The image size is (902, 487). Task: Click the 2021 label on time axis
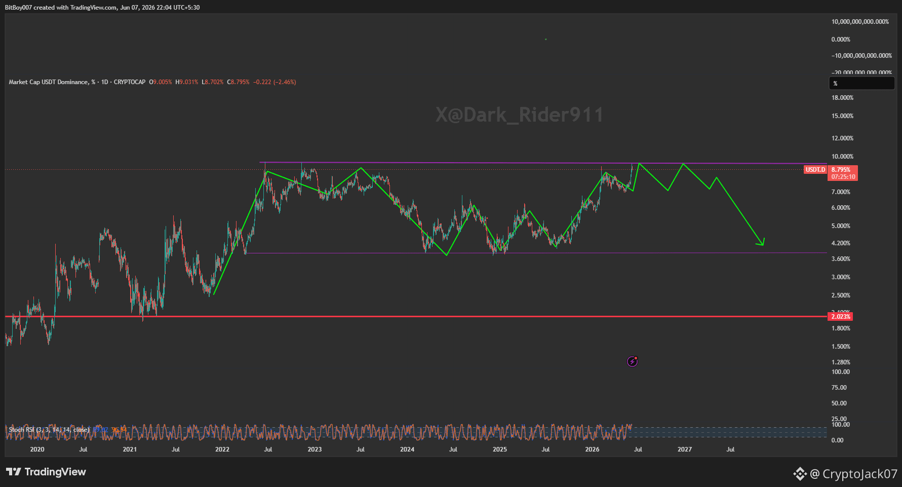(130, 449)
